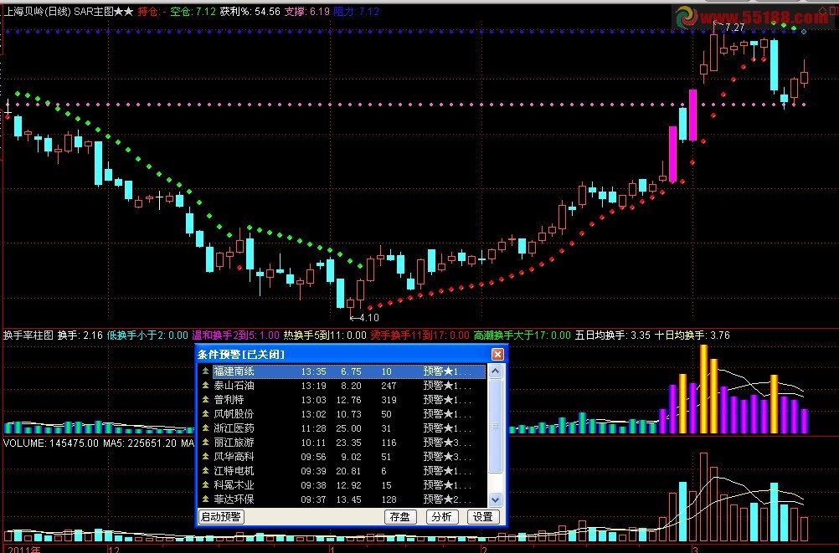Click the 阻力: 7.12 value
The image size is (839, 553).
tap(357, 11)
